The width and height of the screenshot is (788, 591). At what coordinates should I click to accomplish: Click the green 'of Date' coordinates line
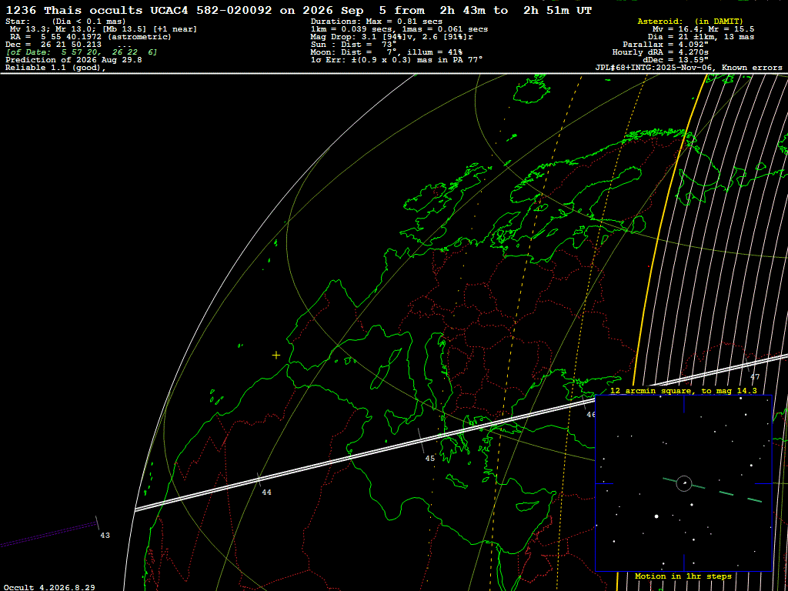point(82,52)
